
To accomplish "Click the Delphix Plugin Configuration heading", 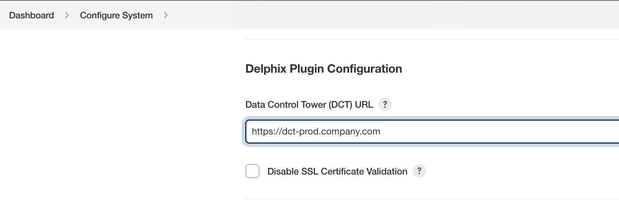I will coord(324,69).
